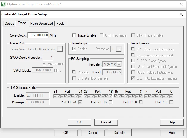Enable the Trace Enable checkbox
The width and height of the screenshot is (187, 138).
pos(74,35)
